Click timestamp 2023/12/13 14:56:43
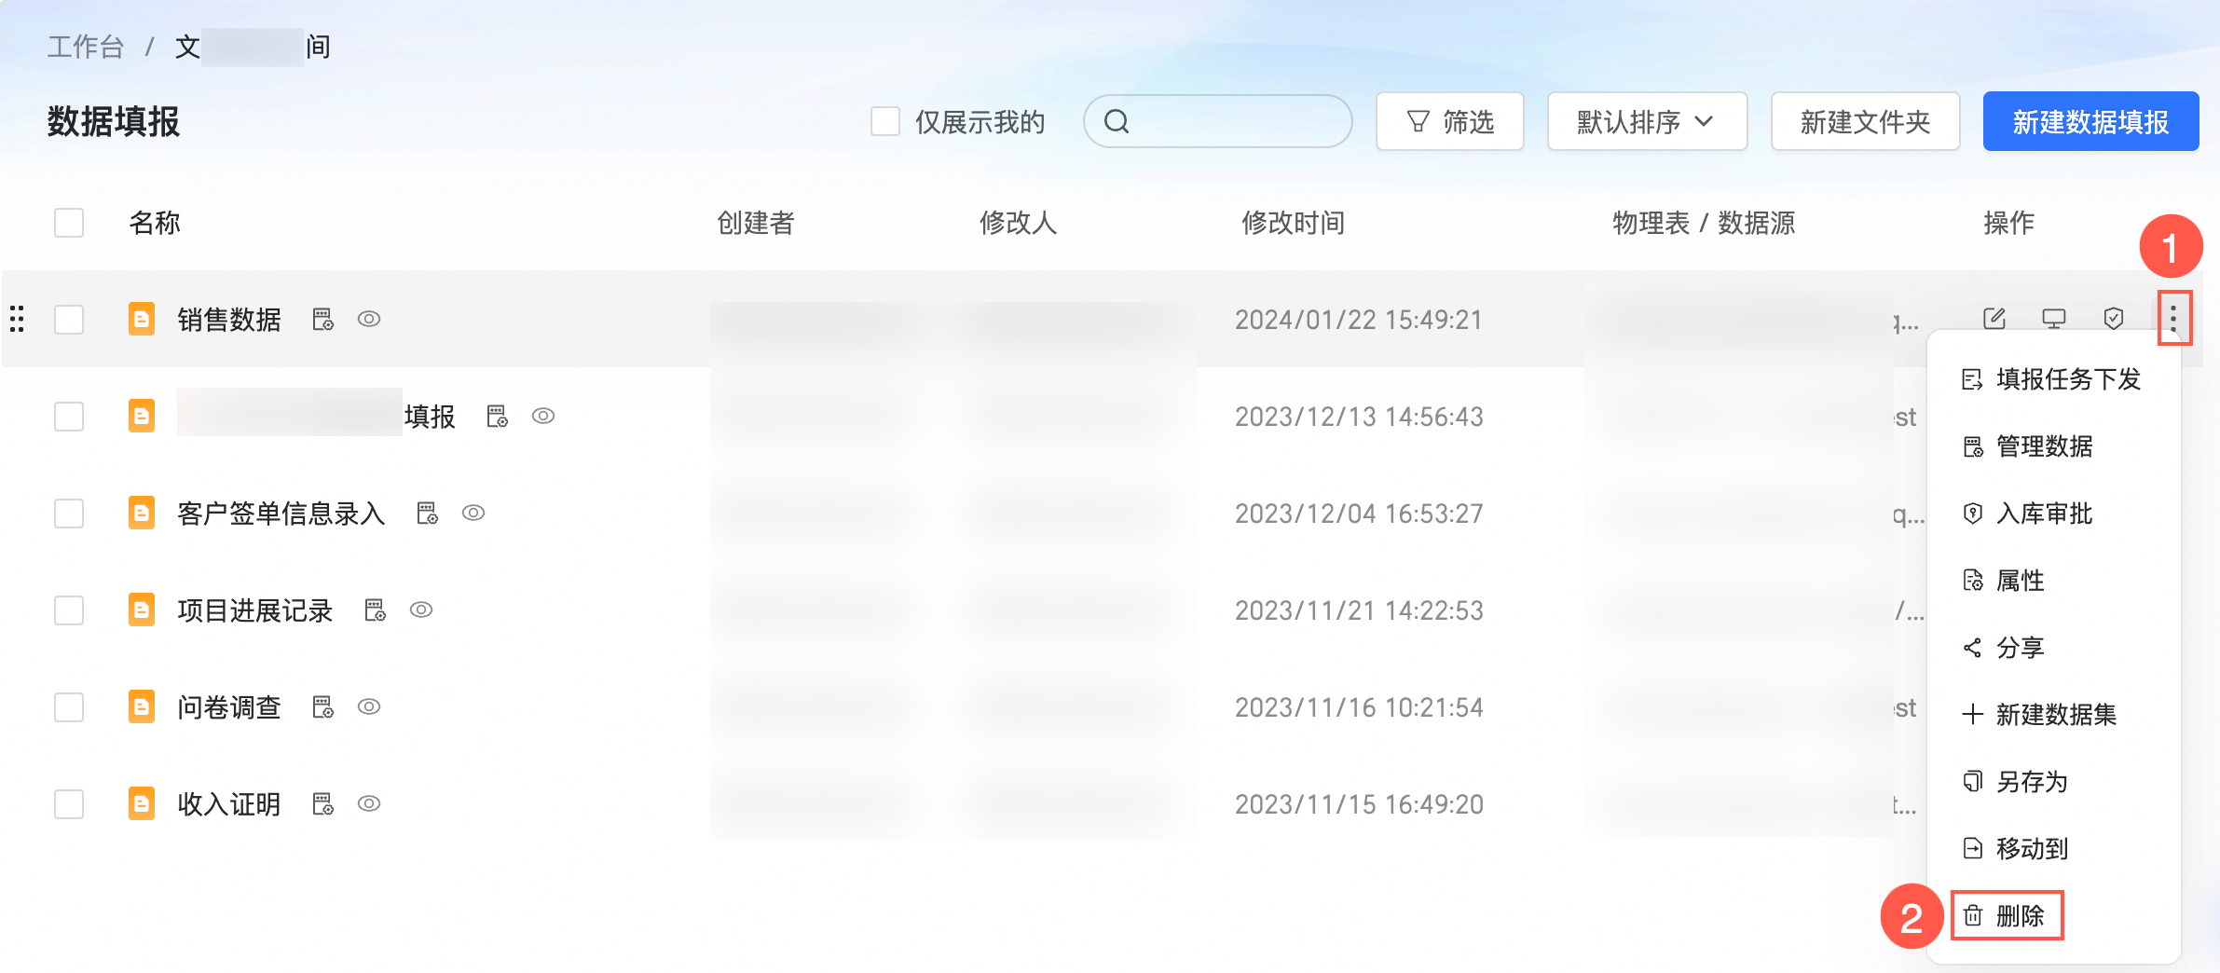Screen dimensions: 2220x973 coord(1359,417)
